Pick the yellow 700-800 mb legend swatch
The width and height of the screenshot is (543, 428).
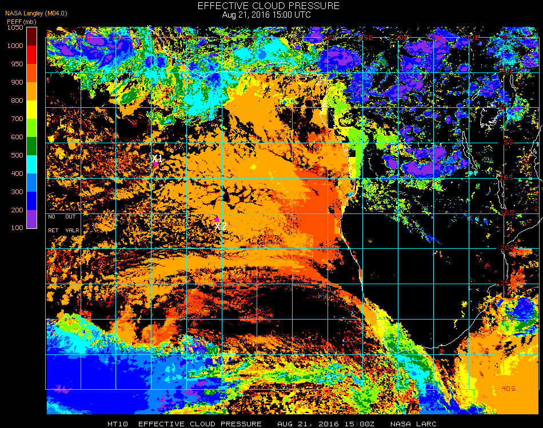click(31, 110)
